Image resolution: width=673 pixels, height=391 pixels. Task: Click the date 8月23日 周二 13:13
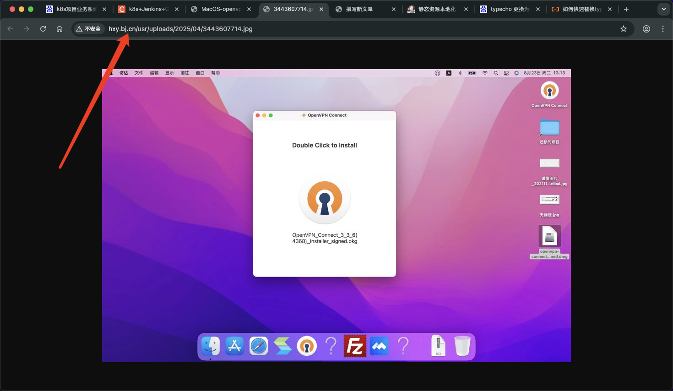click(544, 73)
